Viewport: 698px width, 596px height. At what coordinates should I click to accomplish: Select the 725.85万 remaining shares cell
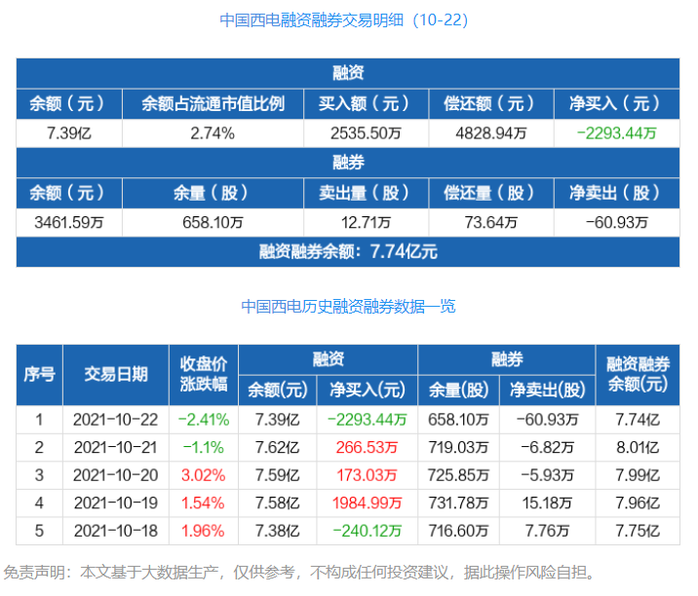tap(458, 475)
